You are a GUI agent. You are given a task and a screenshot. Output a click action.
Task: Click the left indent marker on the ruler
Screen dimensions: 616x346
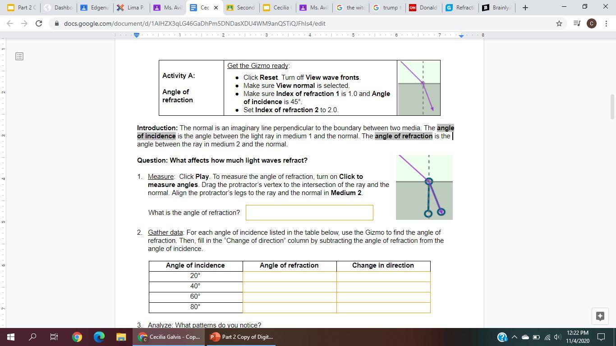pyautogui.click(x=137, y=36)
